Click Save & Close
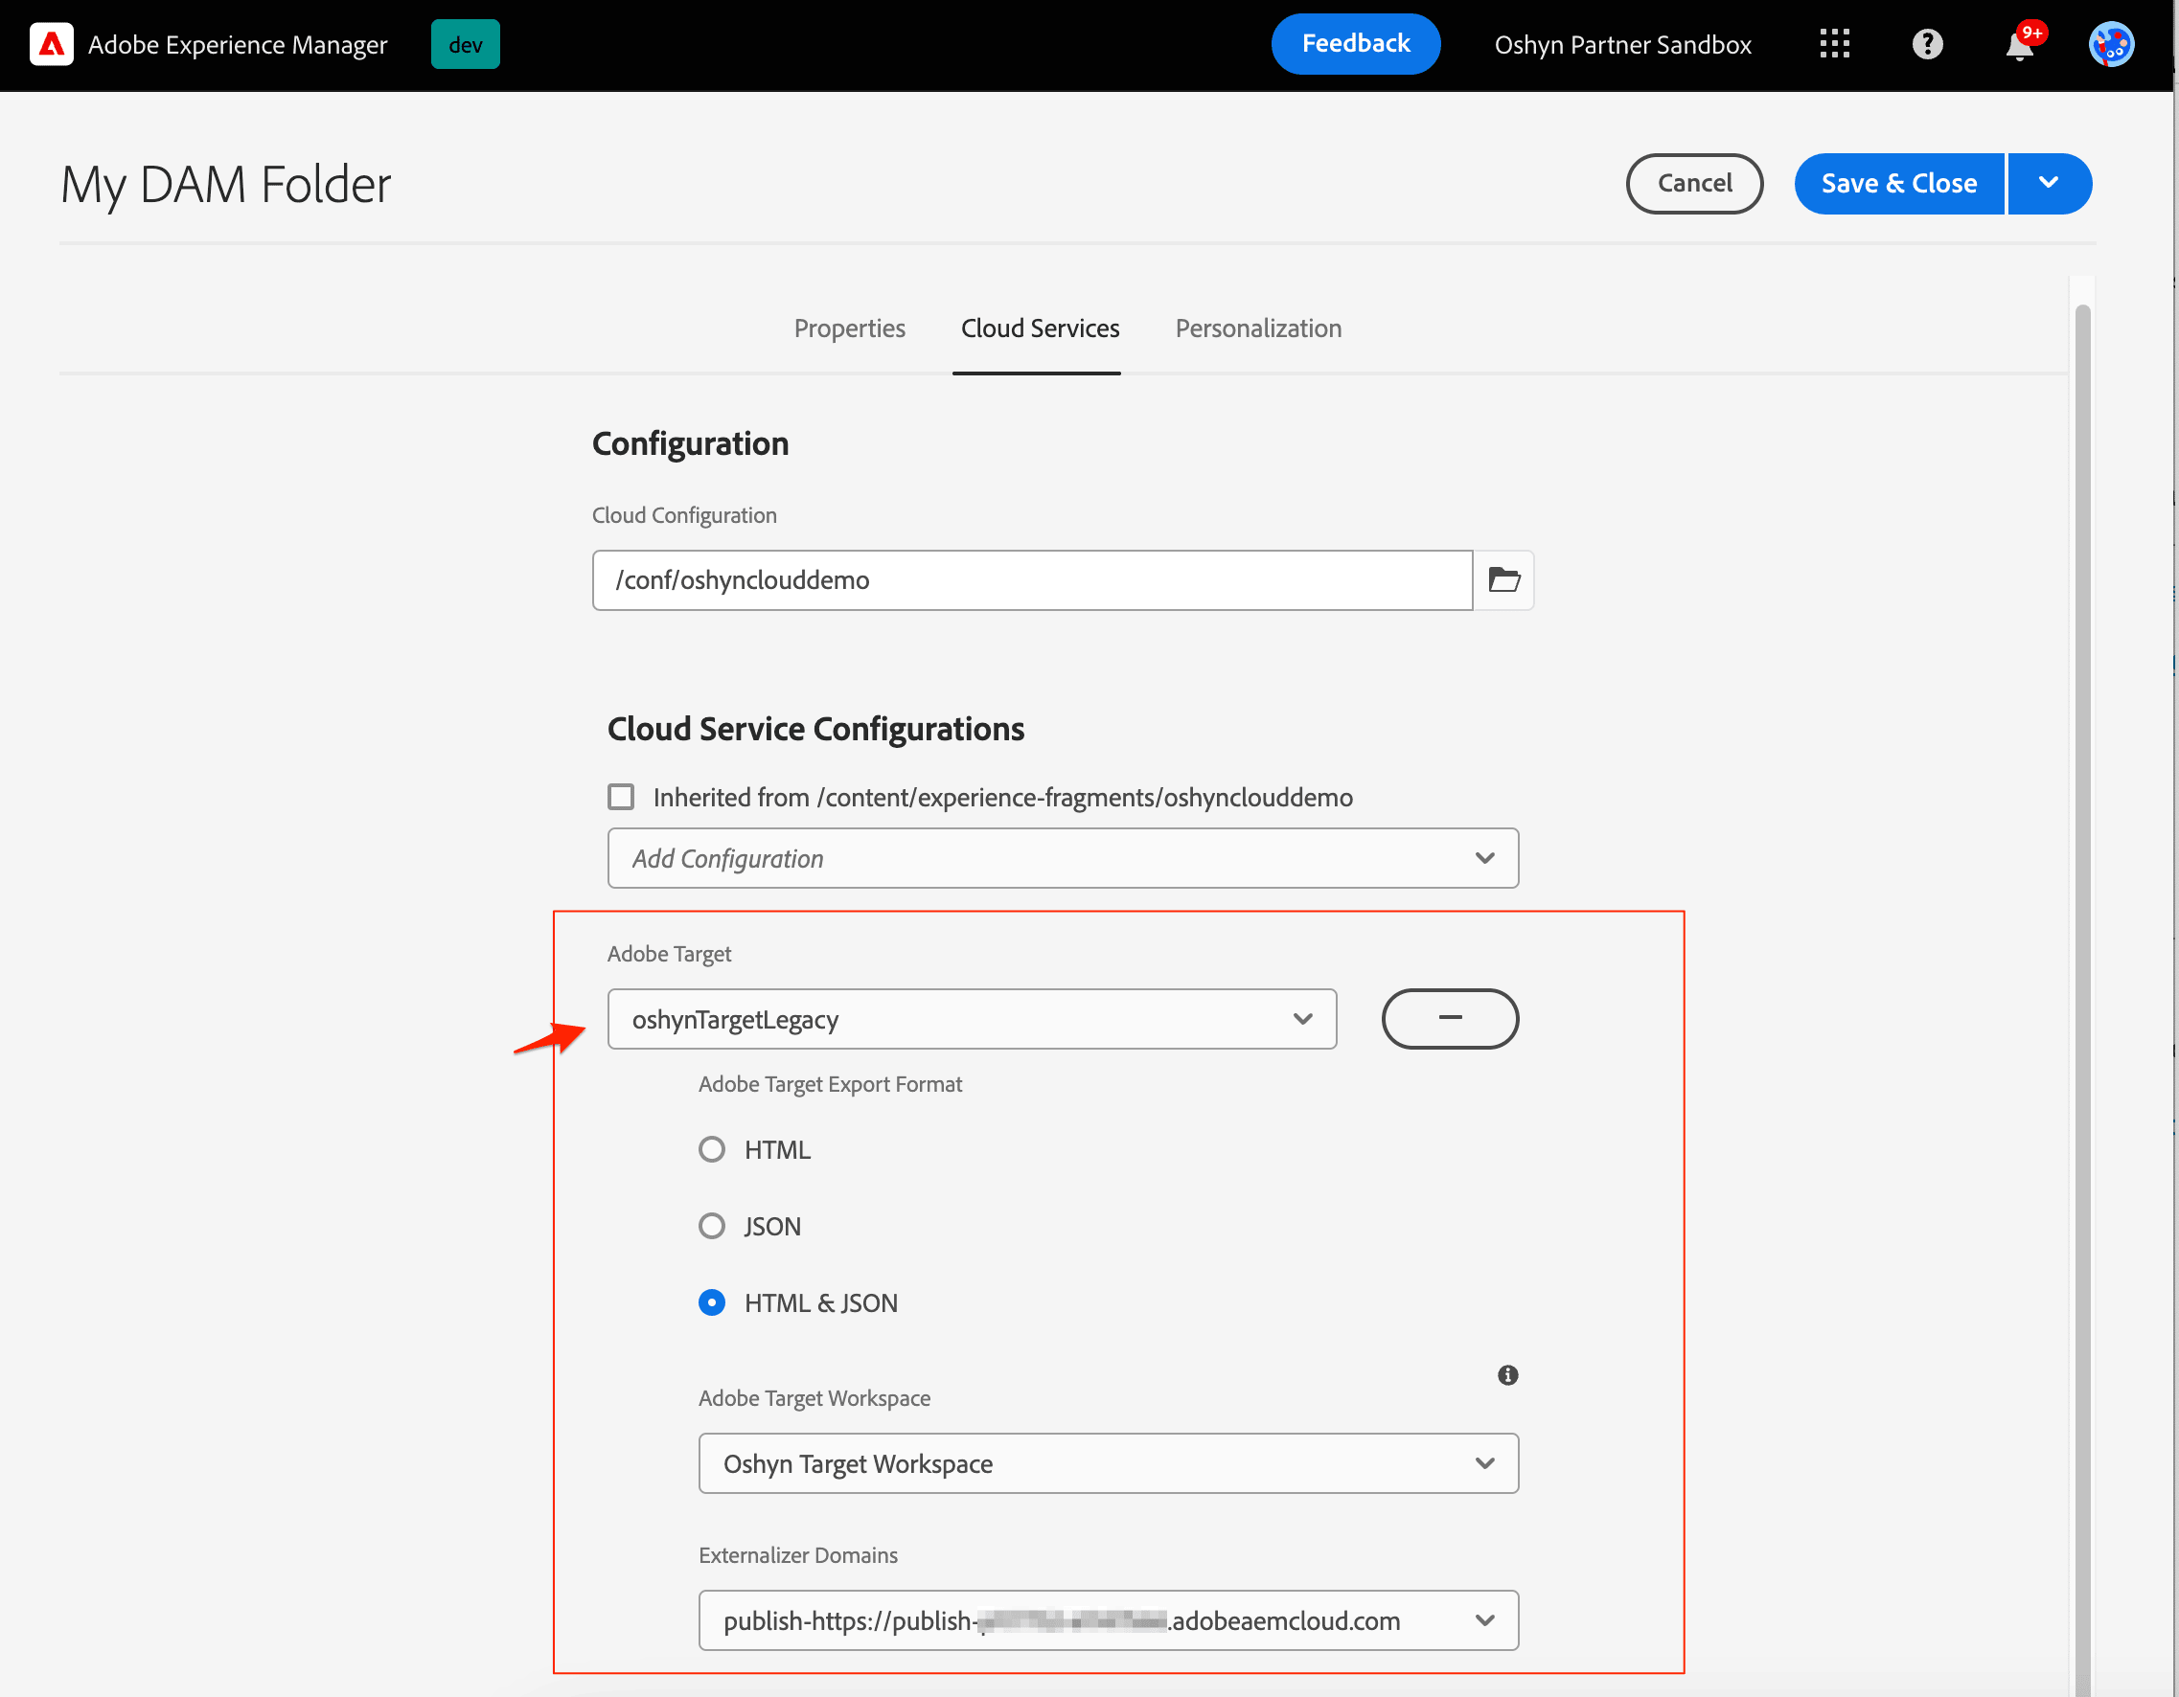Screen dimensions: 2179x1697 click(x=1898, y=184)
